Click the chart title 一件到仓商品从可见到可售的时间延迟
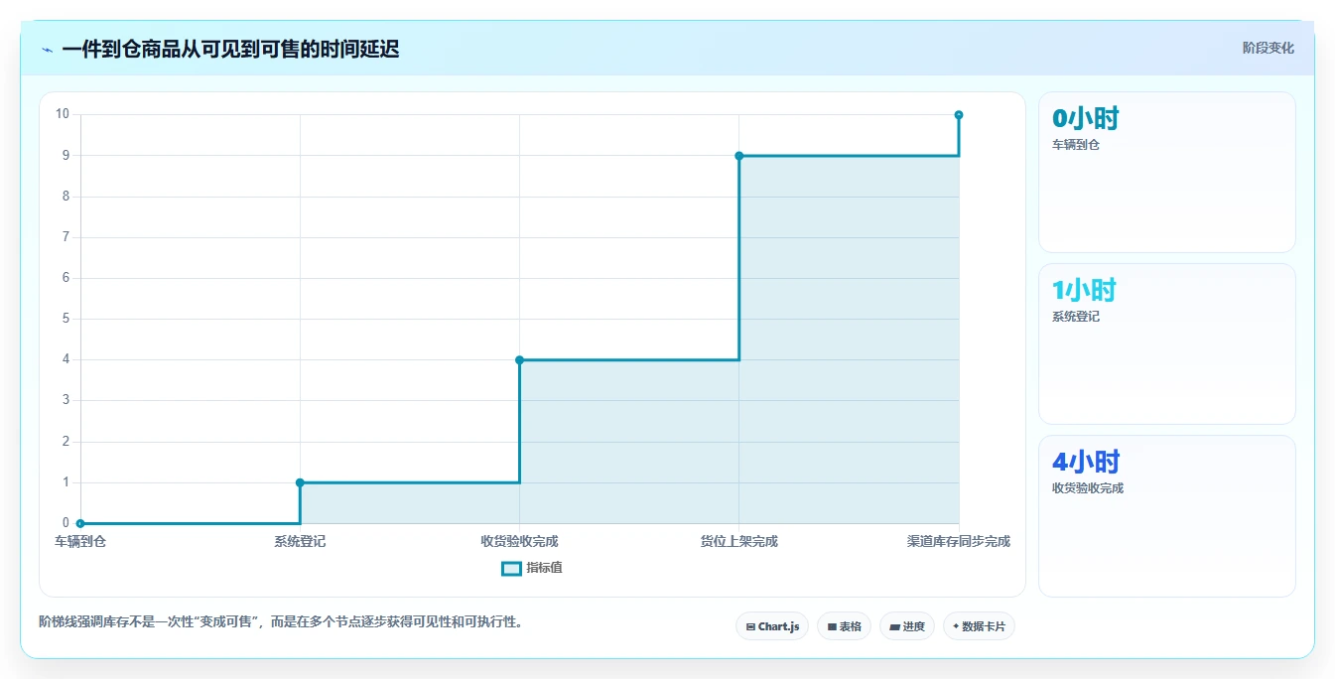This screenshot has width=1335, height=679. 230,49
